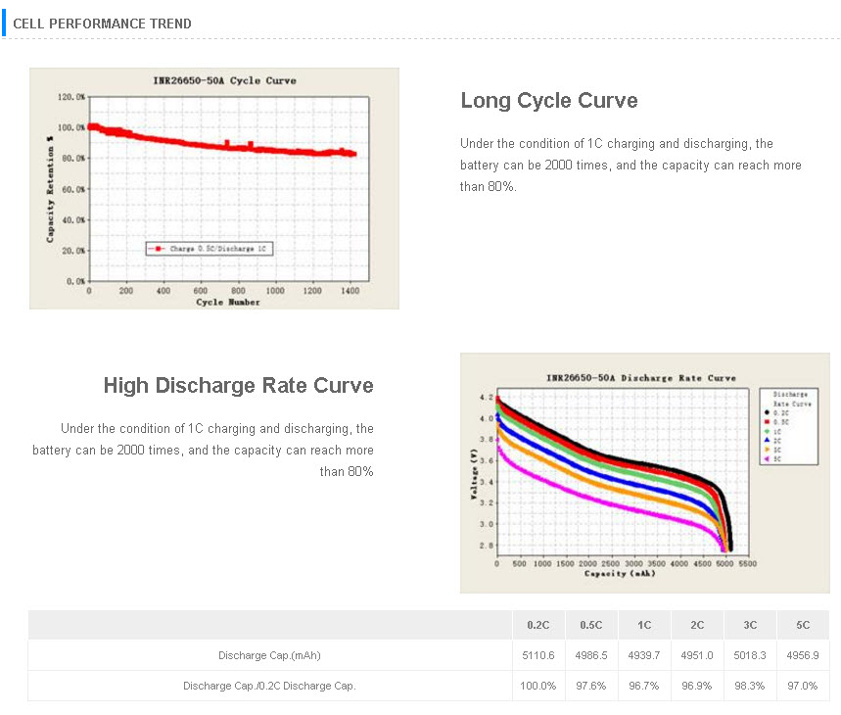Click the 5110.6 capacity value cell
The height and width of the screenshot is (715, 841).
coord(537,655)
